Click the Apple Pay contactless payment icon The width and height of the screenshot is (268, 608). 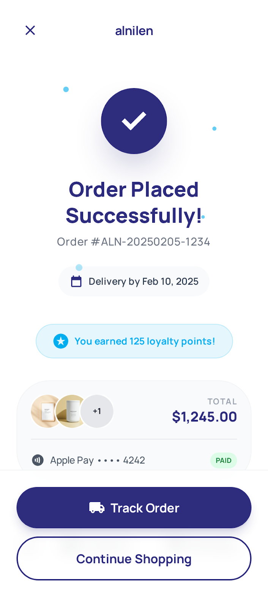[x=38, y=460]
